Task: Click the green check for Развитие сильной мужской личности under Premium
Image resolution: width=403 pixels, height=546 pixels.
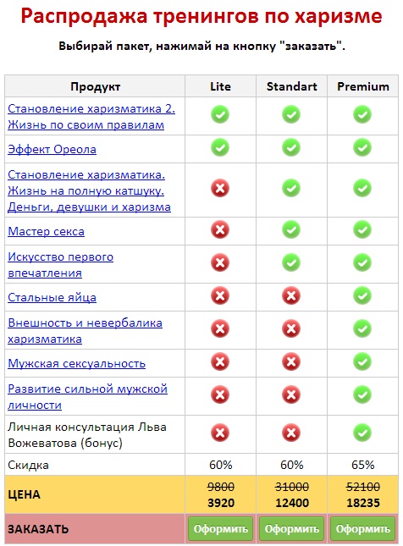Action: coord(362,394)
